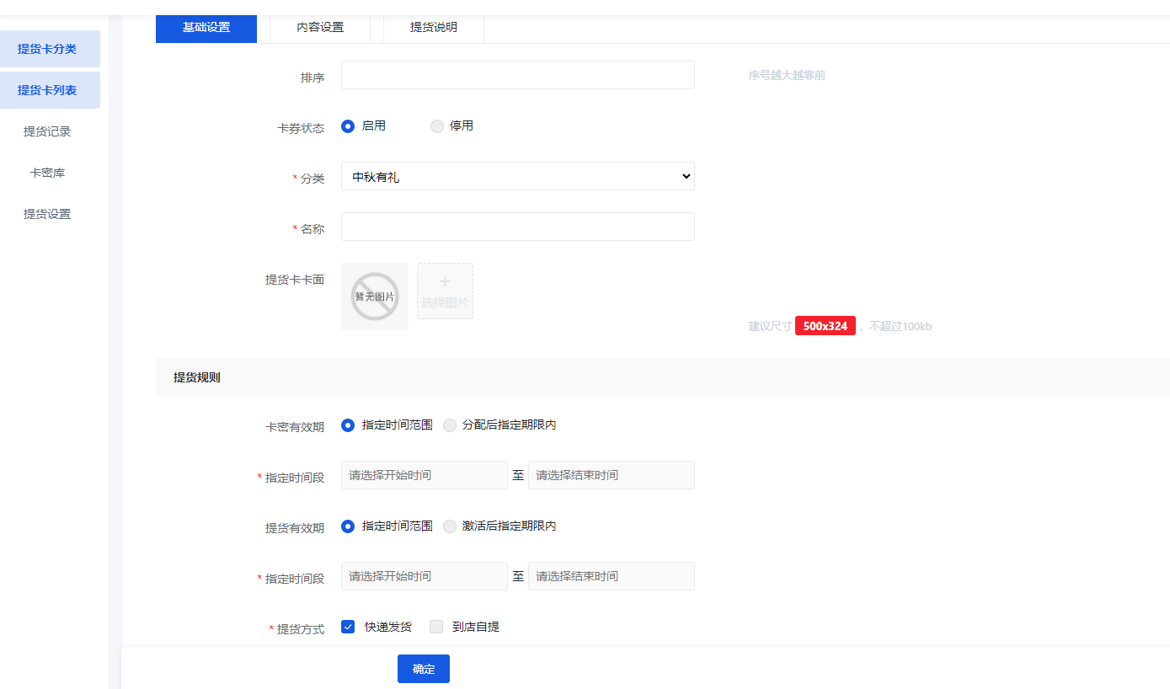
Task: Switch to the 内容设置 tab
Action: click(x=320, y=27)
